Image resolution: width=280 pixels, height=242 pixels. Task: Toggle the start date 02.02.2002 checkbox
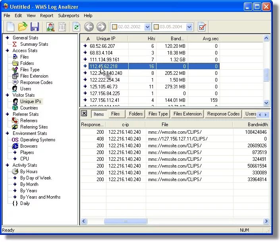(x=114, y=27)
